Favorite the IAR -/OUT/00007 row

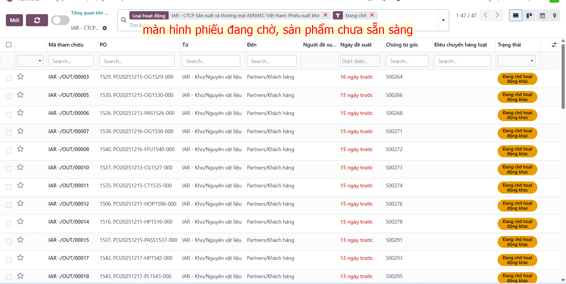(20, 131)
